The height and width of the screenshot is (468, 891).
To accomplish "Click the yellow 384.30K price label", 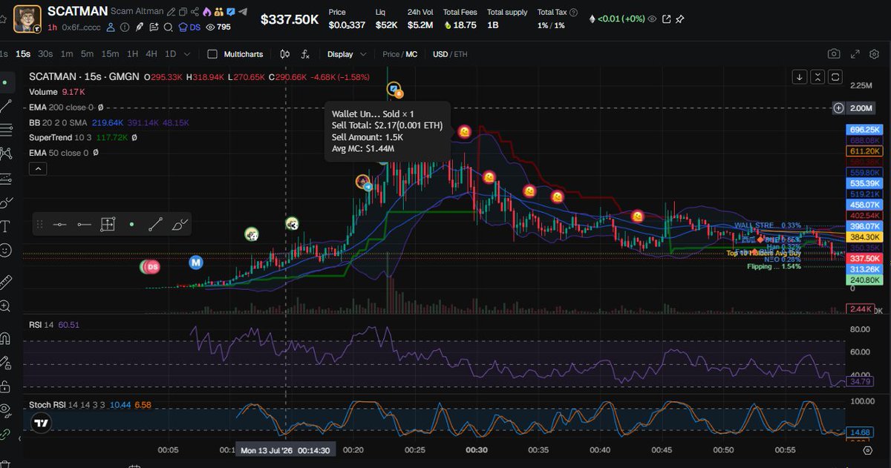I will (x=865, y=237).
